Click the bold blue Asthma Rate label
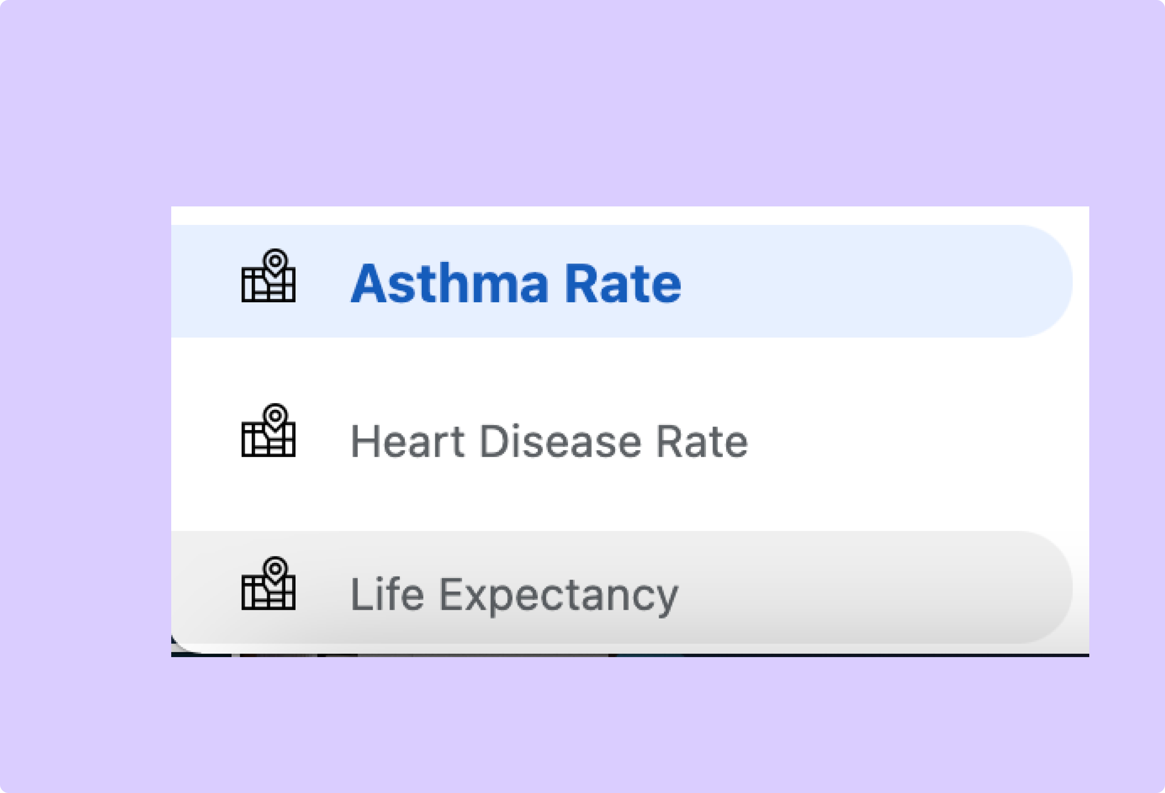1165x793 pixels. pos(516,283)
